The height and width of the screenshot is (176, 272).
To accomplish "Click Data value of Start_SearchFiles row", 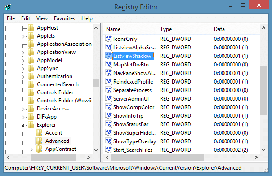I will pos(231,150).
